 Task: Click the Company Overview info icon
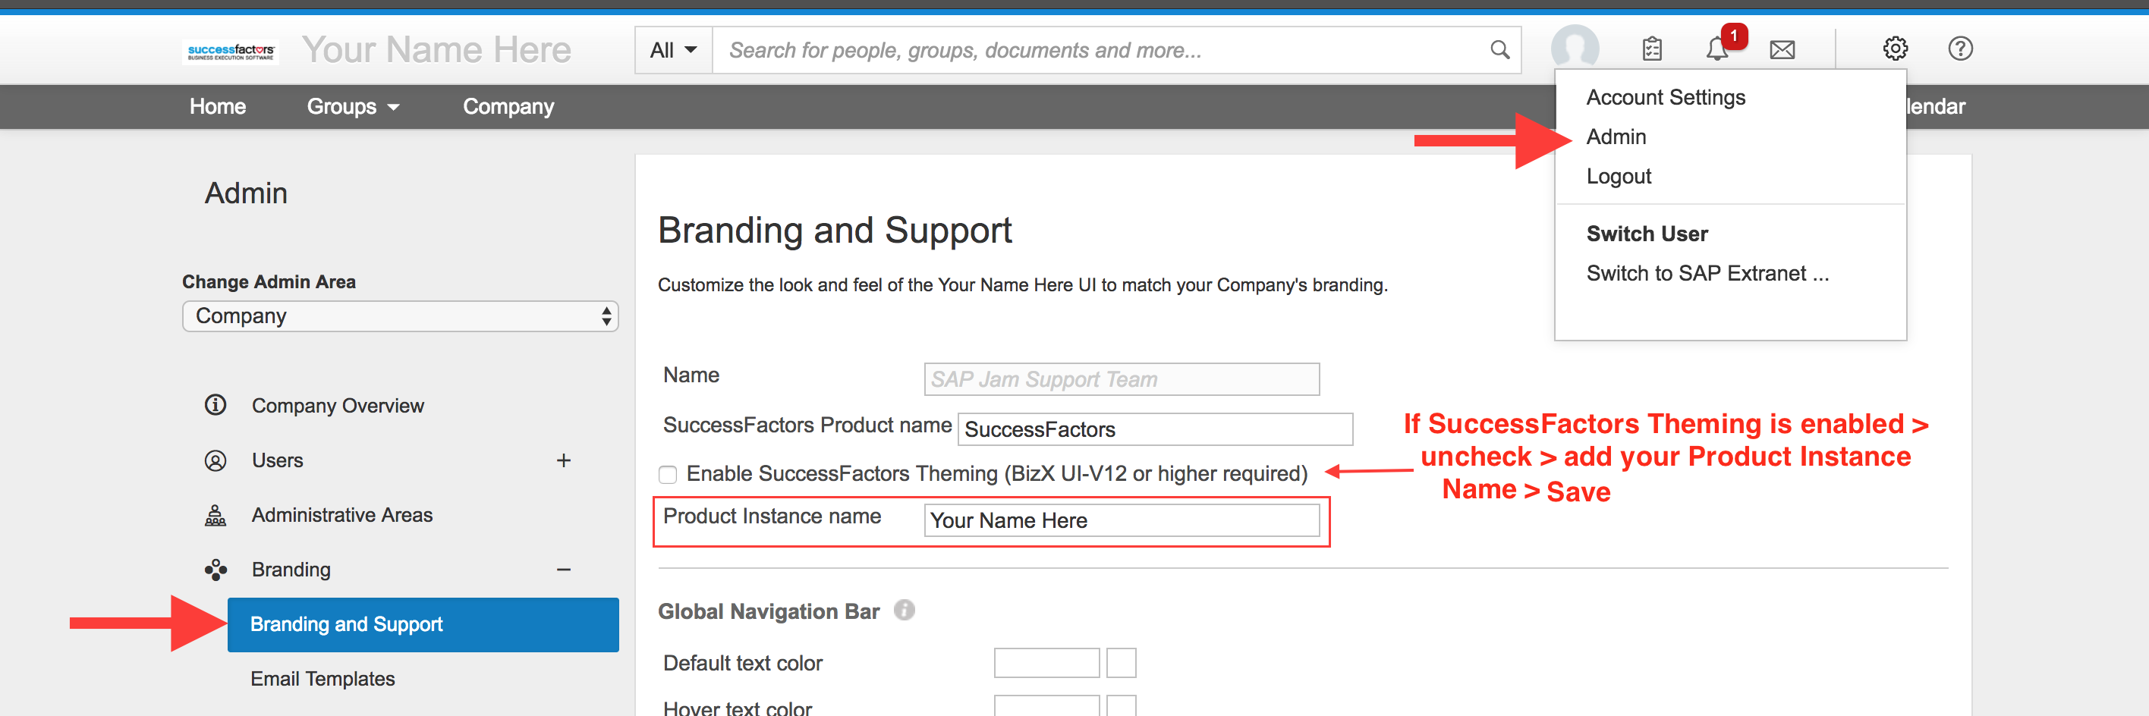pyautogui.click(x=216, y=405)
